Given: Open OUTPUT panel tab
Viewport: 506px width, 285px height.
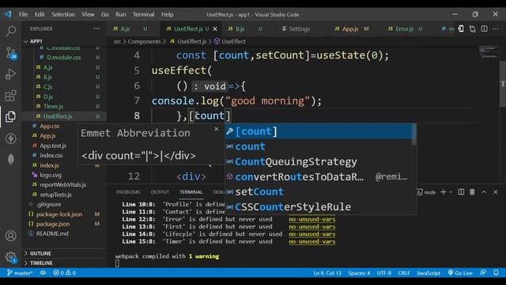Looking at the screenshot, I should (160, 192).
